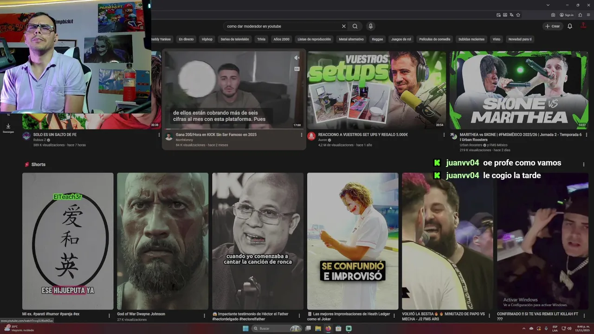Open the NorthKenny channel link
The height and width of the screenshot is (334, 594).
click(184, 140)
